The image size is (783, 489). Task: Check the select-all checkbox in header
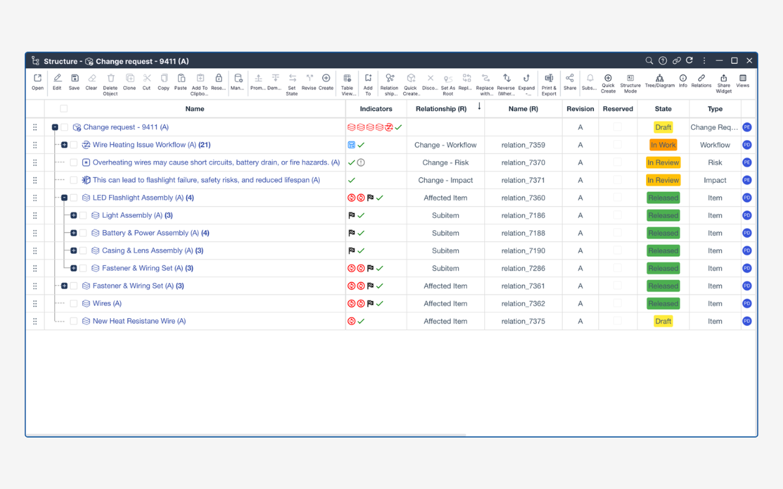[64, 109]
